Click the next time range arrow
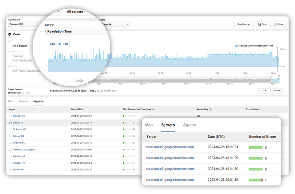Viewport: 295px width, 194px height. (x=265, y=90)
